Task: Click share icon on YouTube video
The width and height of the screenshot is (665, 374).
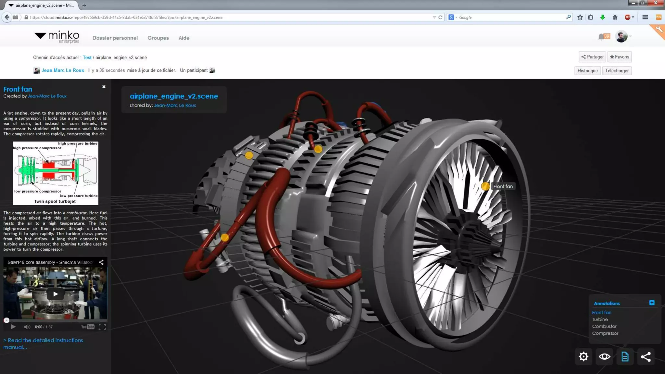Action: 101,262
